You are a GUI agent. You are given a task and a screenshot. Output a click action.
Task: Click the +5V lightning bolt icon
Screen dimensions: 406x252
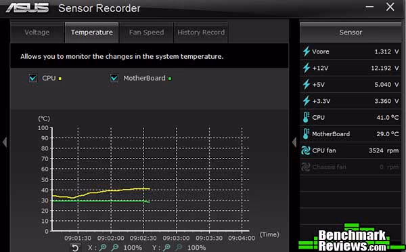point(307,85)
